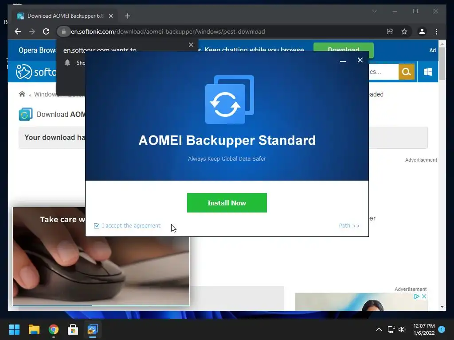
Task: Click the network icon in system tray
Action: point(391,329)
